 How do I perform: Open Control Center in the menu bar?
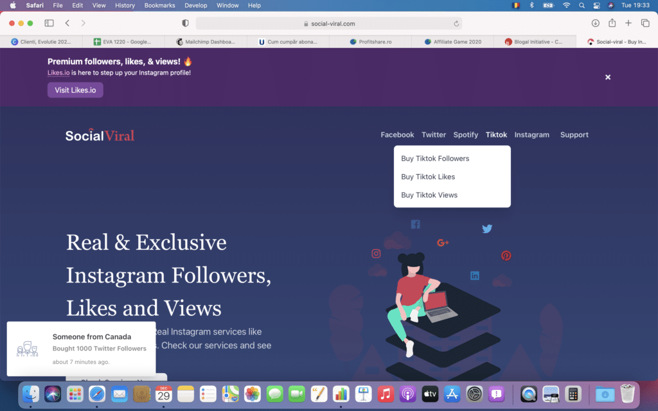coord(596,5)
